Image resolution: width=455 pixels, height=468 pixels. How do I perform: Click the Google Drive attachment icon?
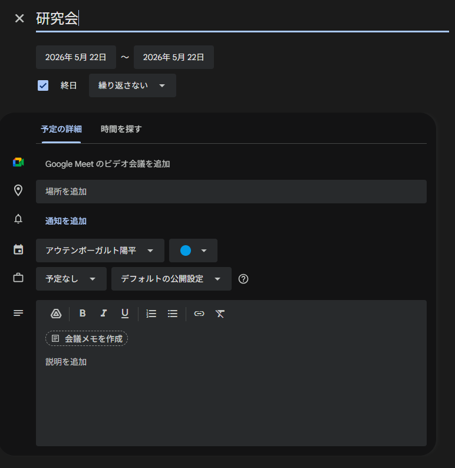[x=56, y=314]
